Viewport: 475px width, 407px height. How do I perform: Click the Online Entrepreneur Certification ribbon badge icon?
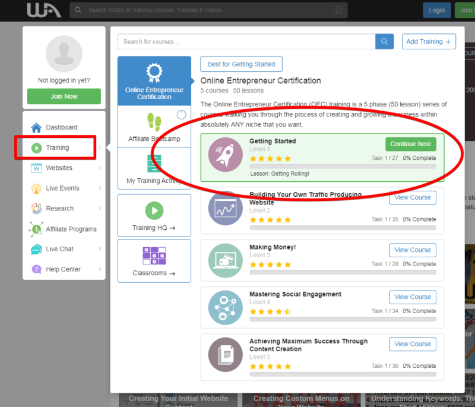point(154,72)
